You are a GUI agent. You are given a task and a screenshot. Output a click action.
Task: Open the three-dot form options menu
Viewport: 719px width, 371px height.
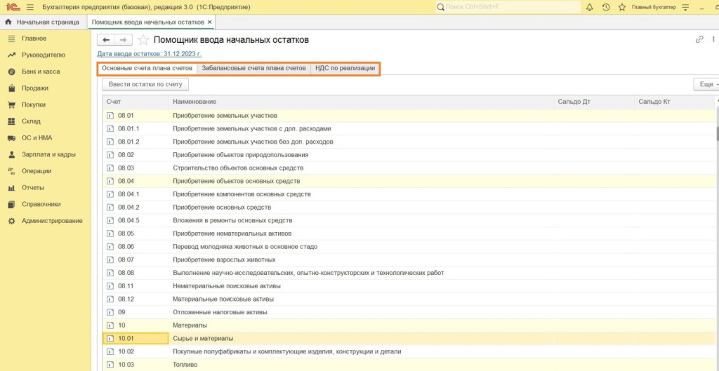coord(713,40)
